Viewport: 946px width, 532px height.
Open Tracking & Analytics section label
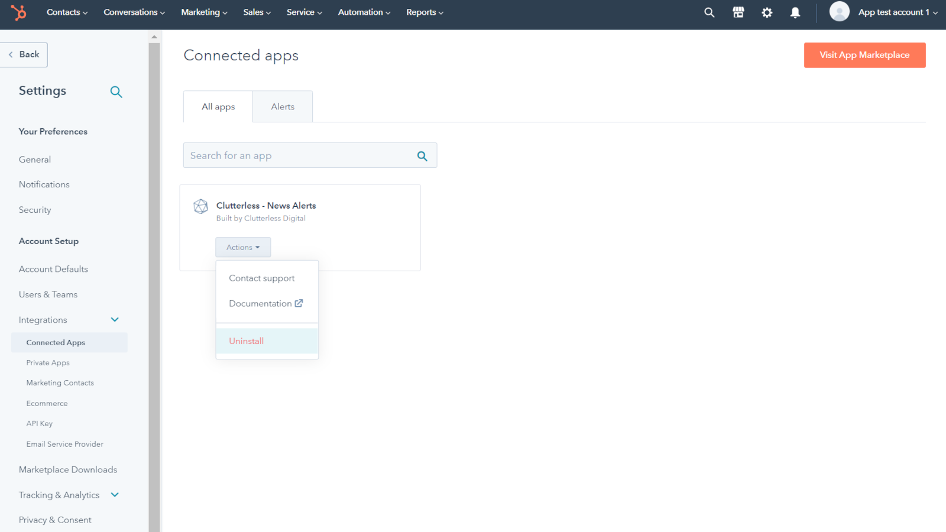59,495
